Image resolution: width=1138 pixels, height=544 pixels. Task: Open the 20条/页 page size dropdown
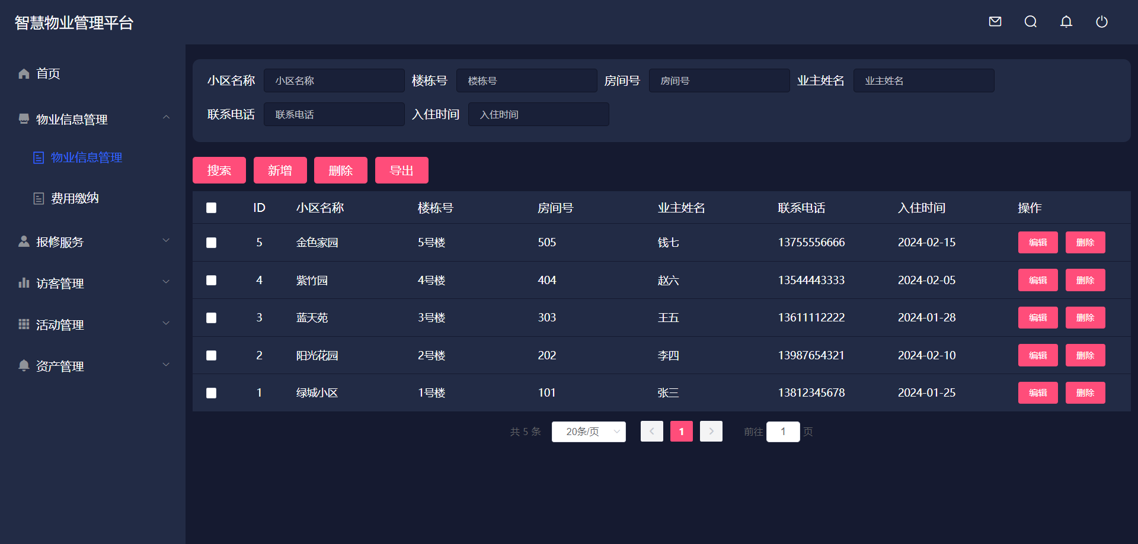(x=589, y=432)
